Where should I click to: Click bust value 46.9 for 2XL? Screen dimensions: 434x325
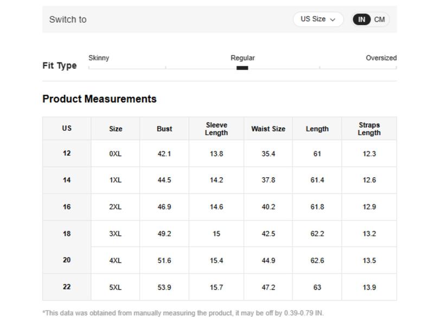click(164, 207)
